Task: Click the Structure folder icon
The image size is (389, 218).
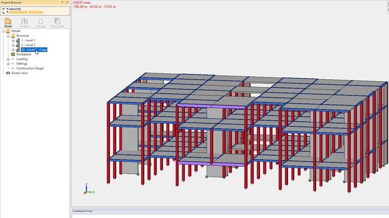Action: (13, 36)
